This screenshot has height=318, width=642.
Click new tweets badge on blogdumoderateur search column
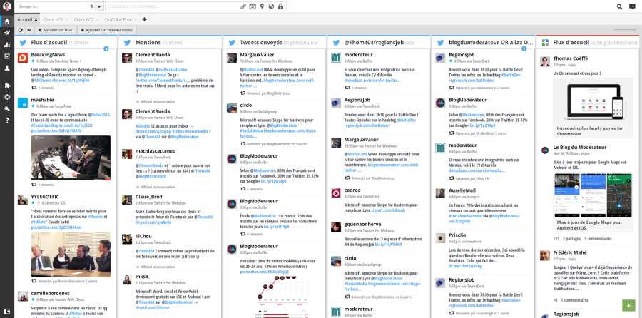coord(524,49)
